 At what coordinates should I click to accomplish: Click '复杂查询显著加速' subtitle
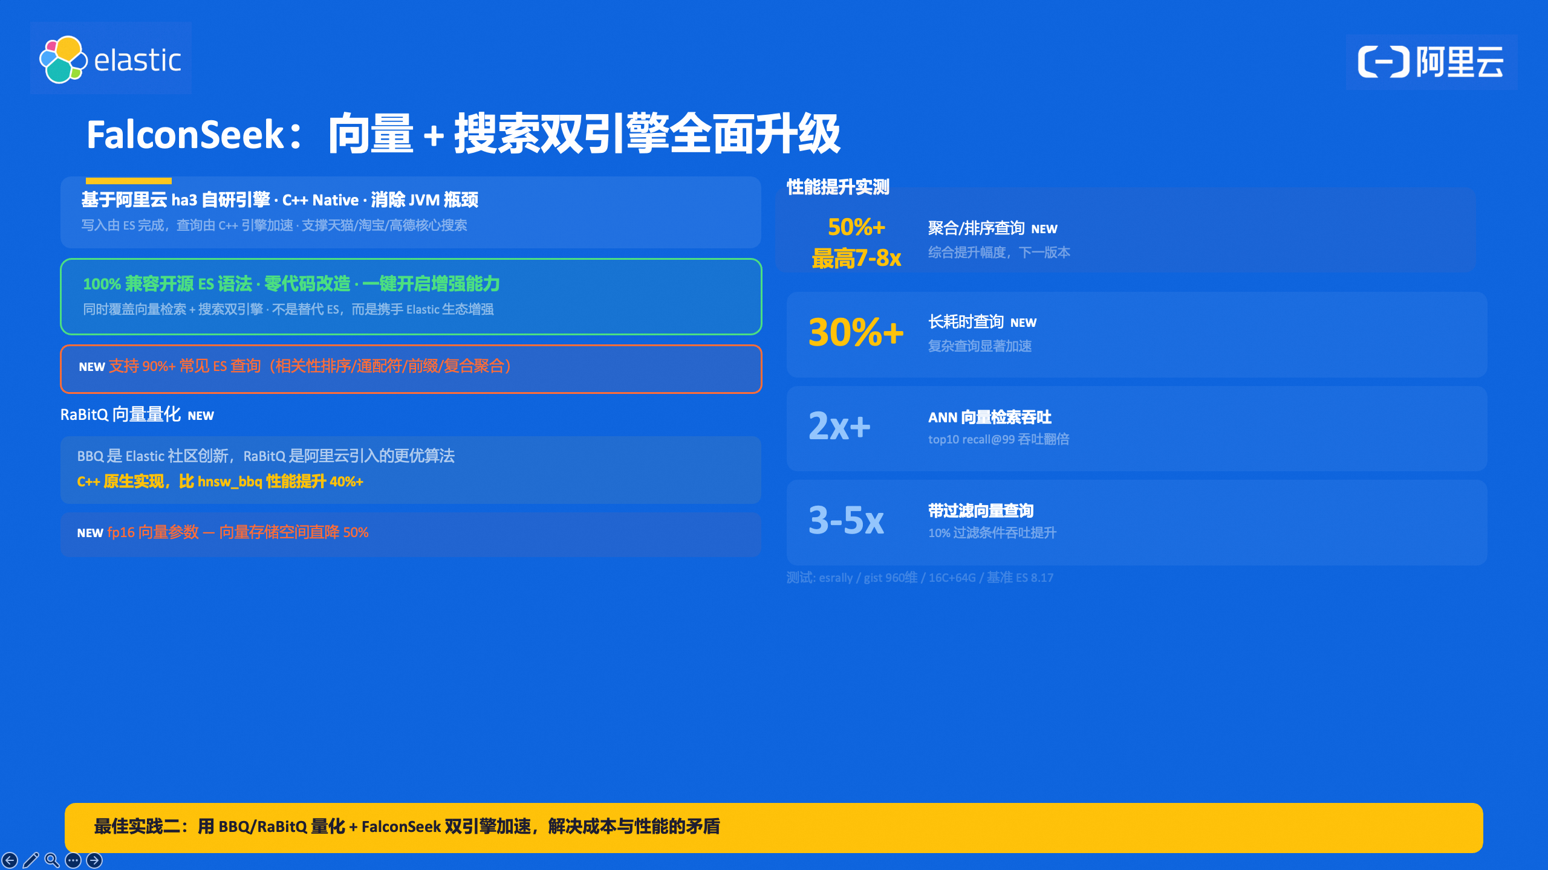click(980, 346)
